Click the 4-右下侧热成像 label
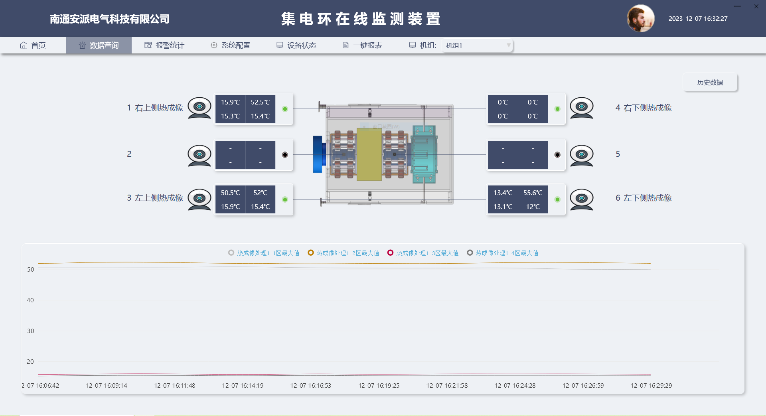 click(x=644, y=108)
